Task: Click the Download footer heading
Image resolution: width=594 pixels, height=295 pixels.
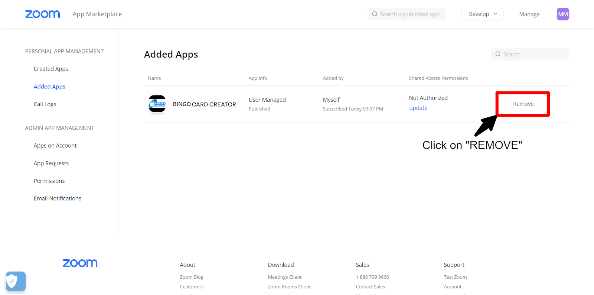Action: pos(281,265)
